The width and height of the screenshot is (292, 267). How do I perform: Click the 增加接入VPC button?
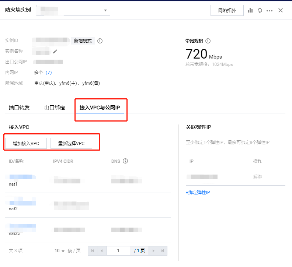point(26,143)
